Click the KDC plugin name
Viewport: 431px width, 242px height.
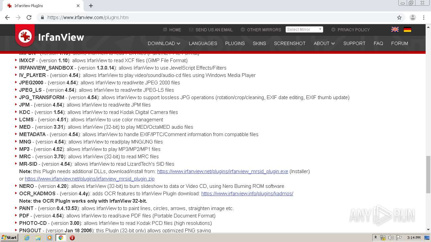[25, 112]
